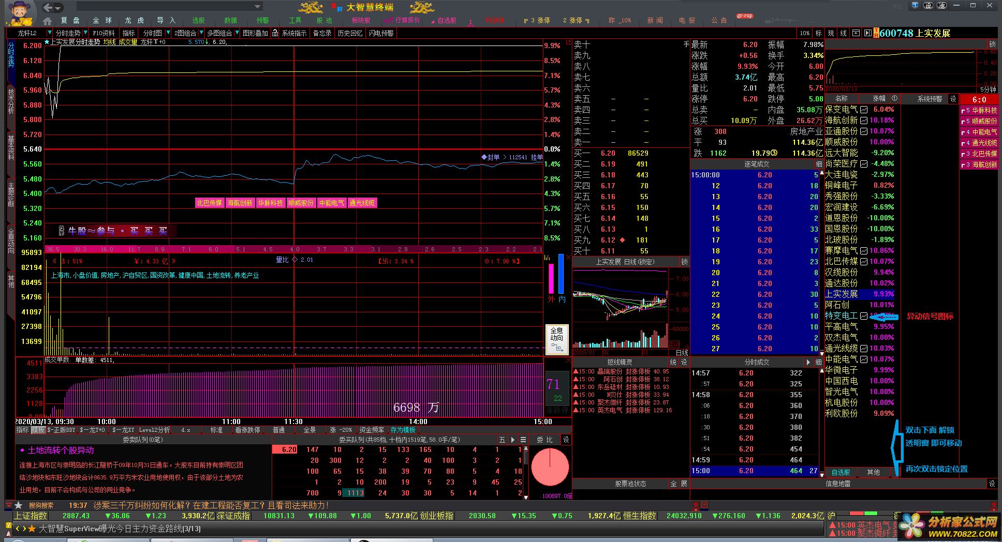The image size is (1002, 542).
Task: Toggle checkbox next to 亚通股份
Action: pos(864,131)
